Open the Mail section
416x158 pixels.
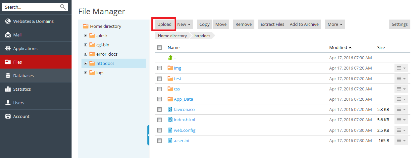[x=36, y=35]
